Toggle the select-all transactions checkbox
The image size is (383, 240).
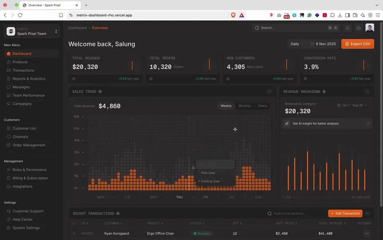74,223
